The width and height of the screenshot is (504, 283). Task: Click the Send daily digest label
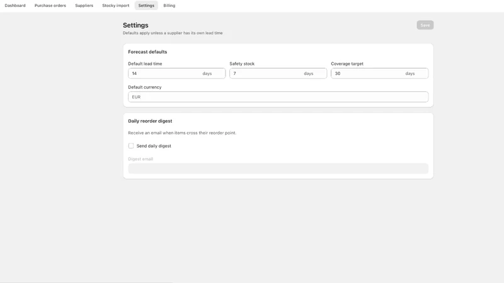(x=154, y=146)
